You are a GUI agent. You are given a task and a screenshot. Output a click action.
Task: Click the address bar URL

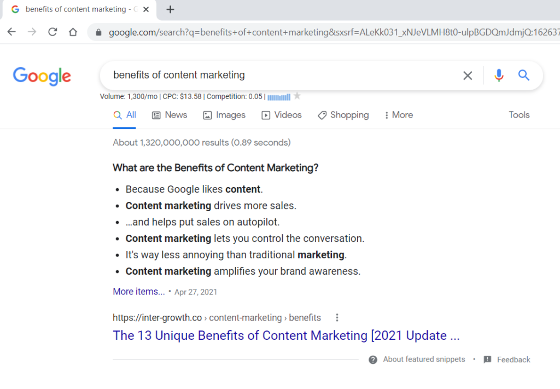pos(334,32)
